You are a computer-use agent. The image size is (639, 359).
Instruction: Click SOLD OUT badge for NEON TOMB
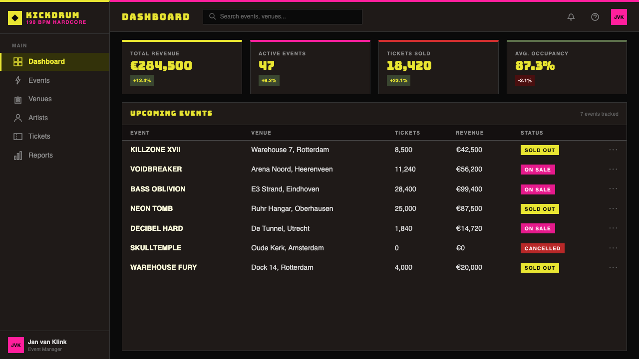[540, 209]
